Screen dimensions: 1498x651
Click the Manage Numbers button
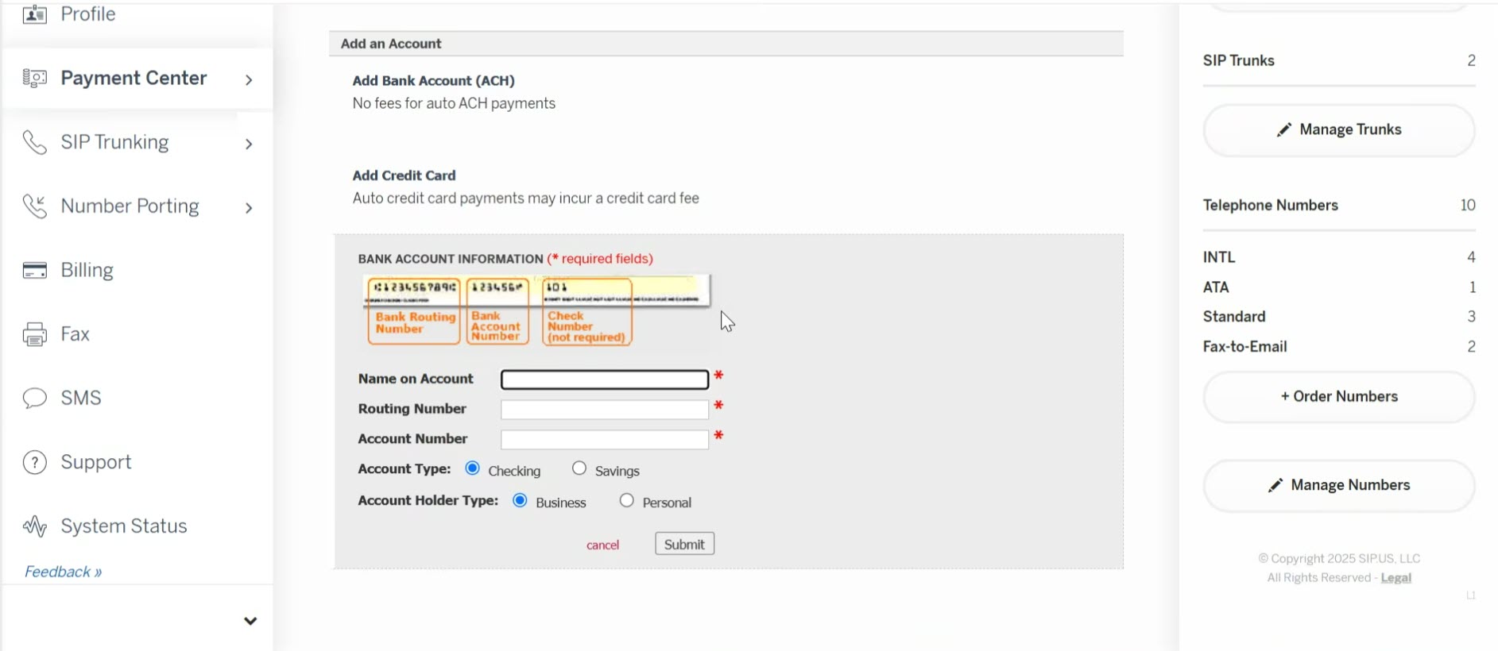[x=1339, y=485]
